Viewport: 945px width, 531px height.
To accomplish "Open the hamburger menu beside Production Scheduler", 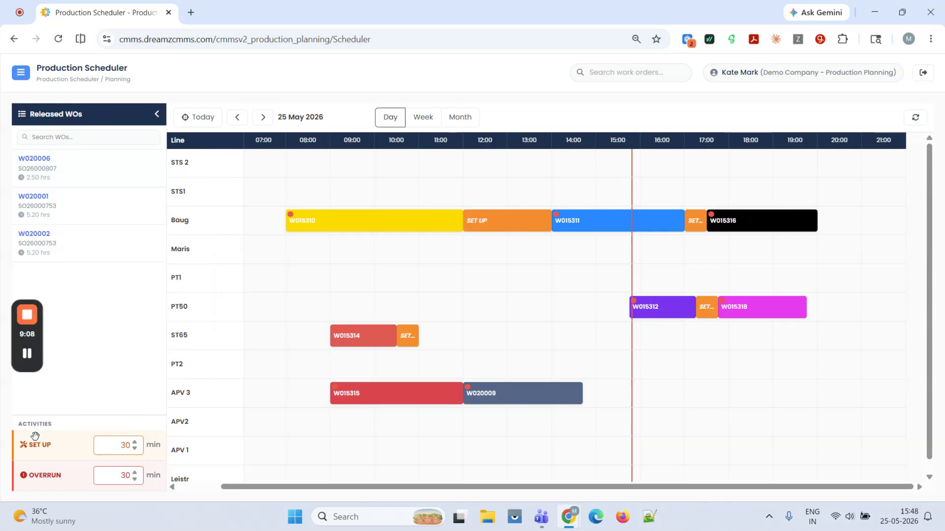I will tap(21, 72).
